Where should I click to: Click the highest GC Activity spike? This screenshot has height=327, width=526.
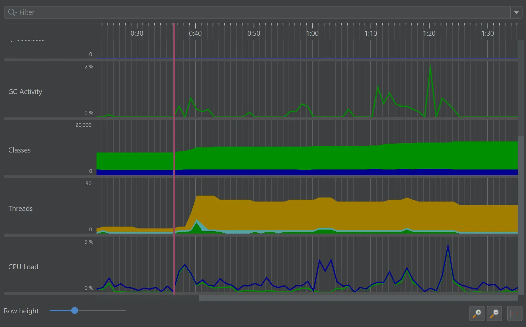(430, 67)
